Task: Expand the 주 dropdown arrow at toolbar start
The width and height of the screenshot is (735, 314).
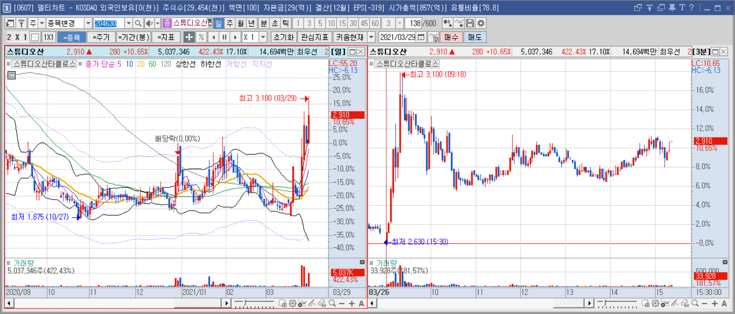Action: [42, 23]
